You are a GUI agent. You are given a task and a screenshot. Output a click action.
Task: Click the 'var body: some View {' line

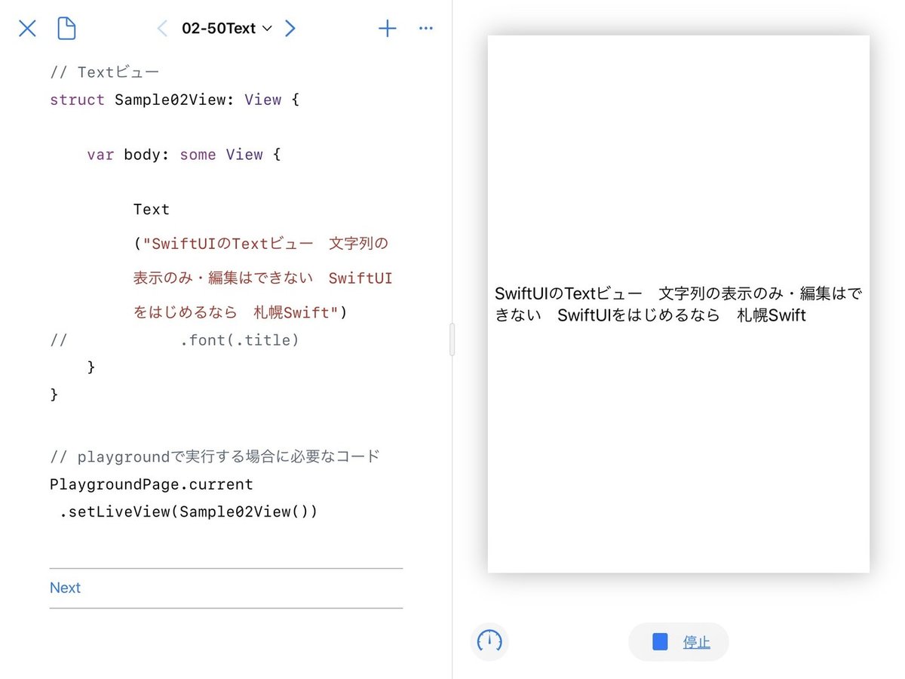pyautogui.click(x=184, y=155)
